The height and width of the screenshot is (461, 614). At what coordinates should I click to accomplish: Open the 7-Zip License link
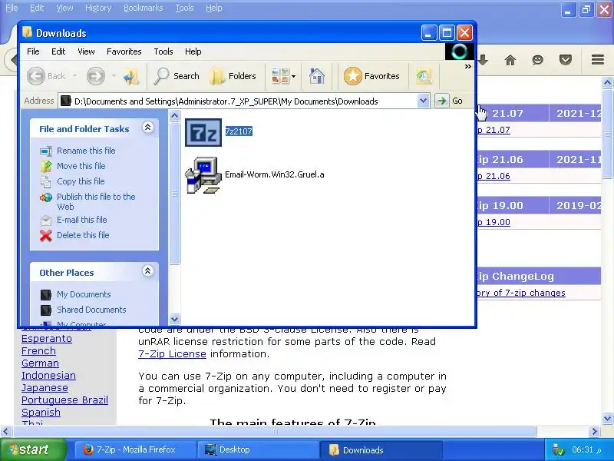(x=172, y=354)
